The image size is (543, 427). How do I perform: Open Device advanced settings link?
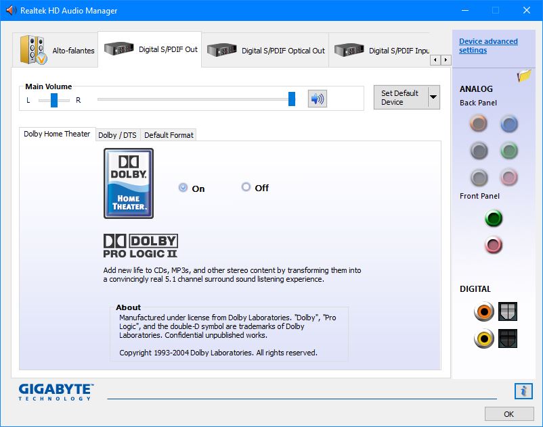click(488, 45)
